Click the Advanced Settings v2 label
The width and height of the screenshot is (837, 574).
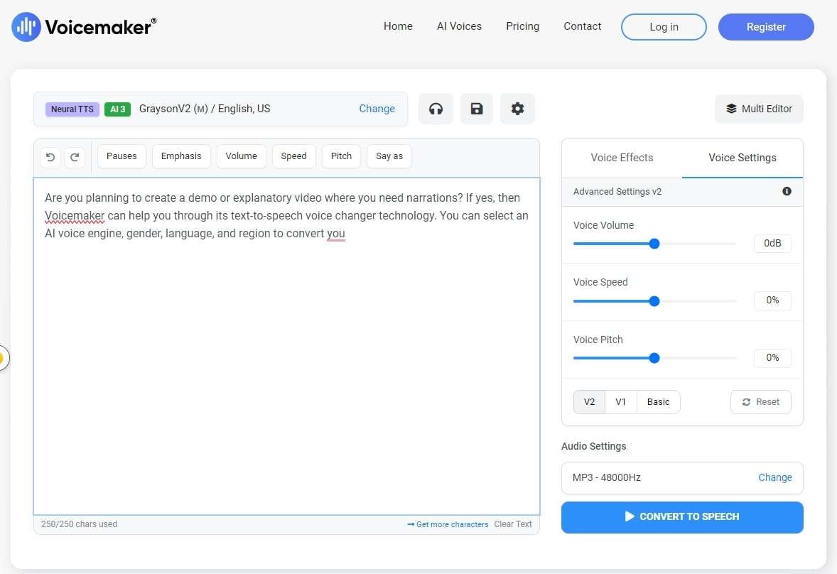617,192
